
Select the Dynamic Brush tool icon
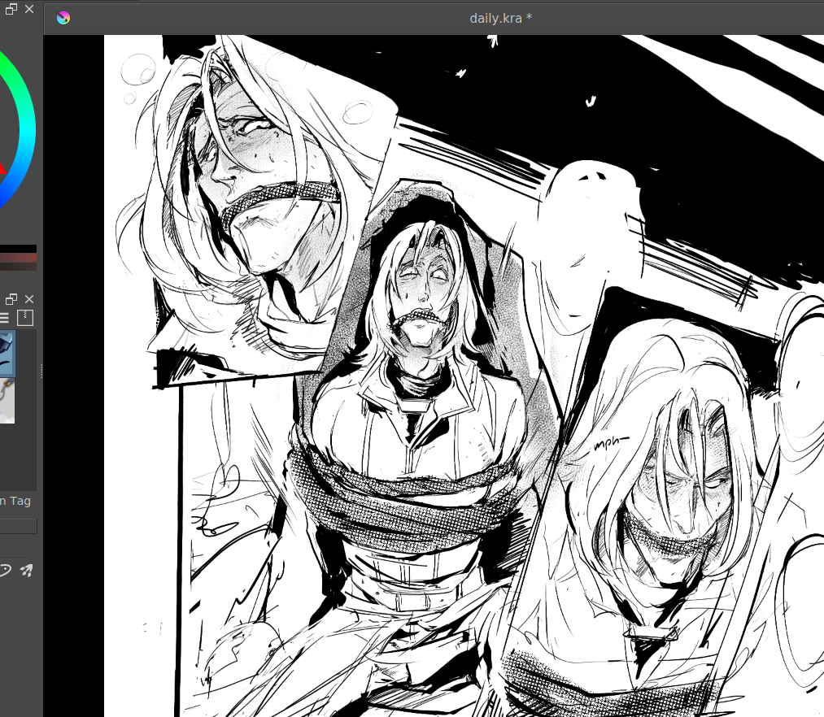(26, 570)
